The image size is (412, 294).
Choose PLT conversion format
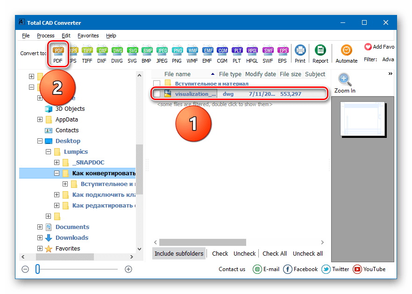click(x=237, y=54)
